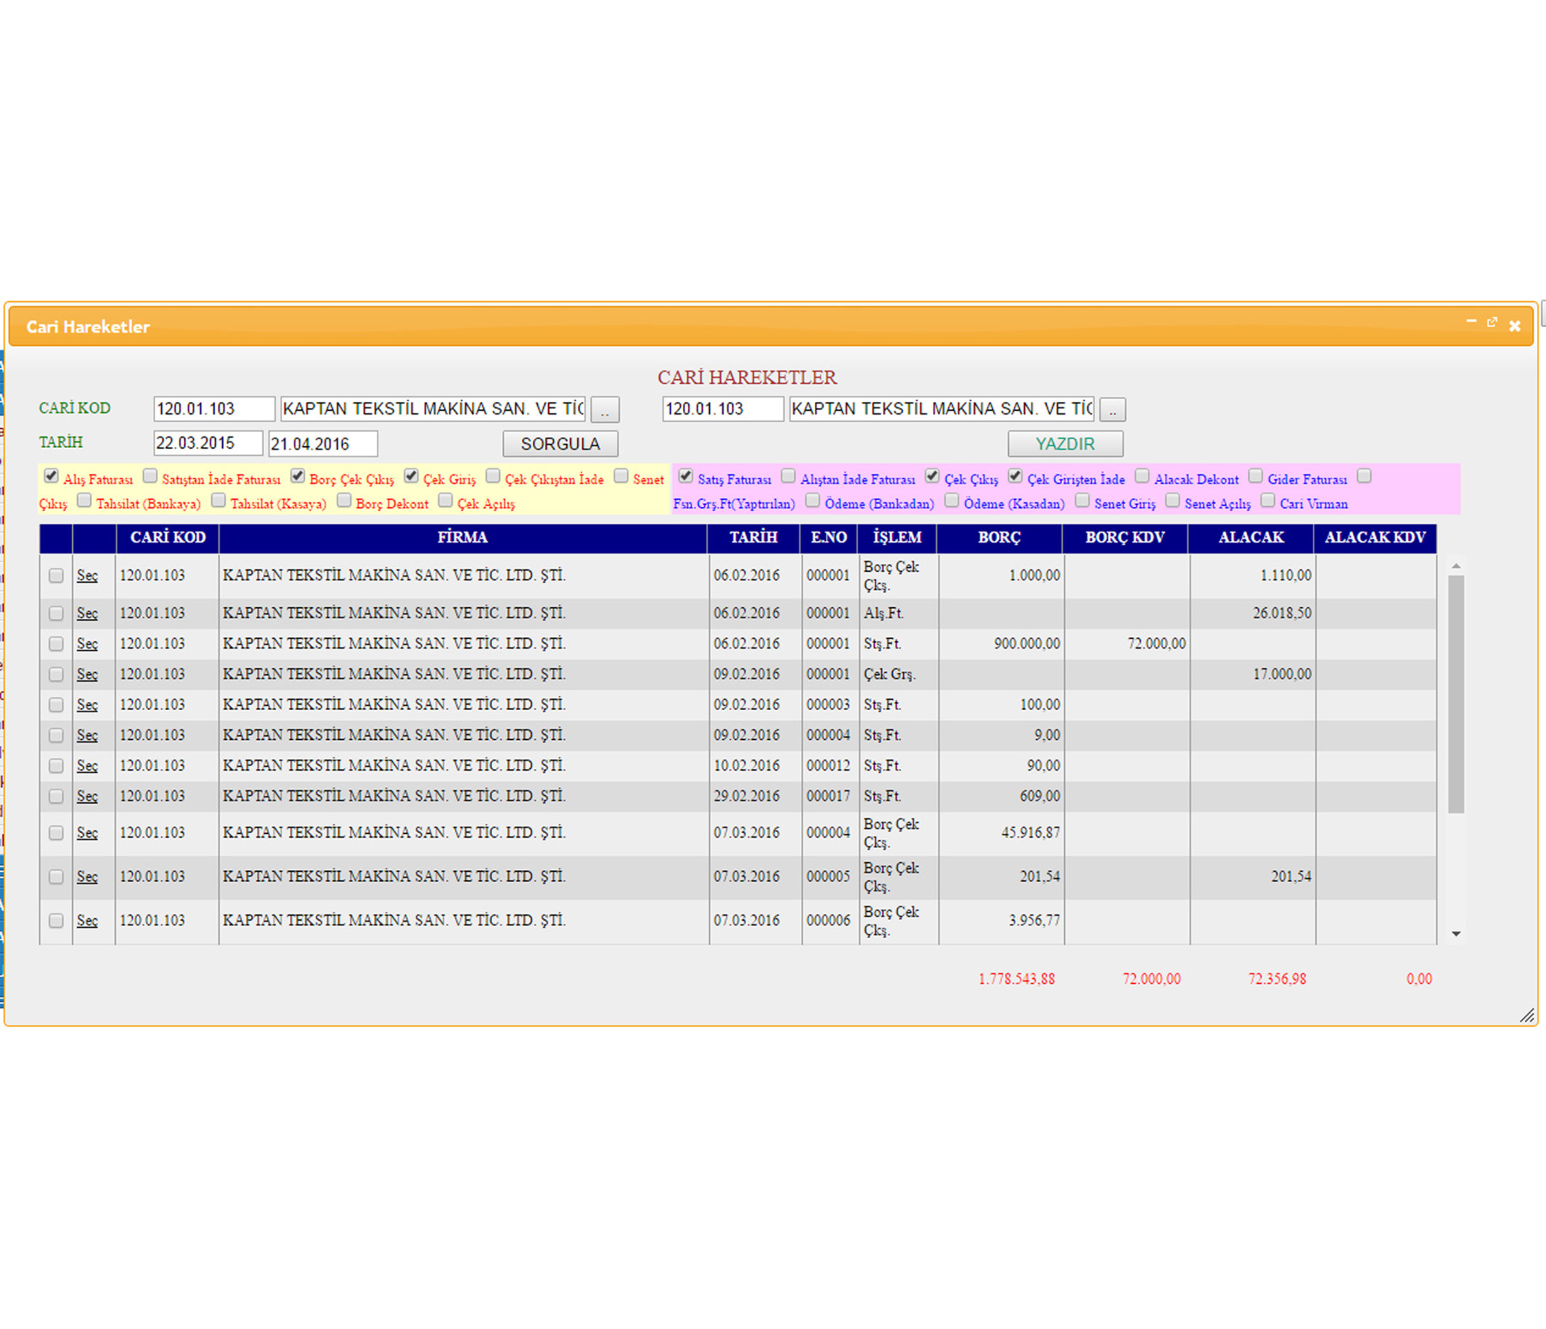Click the FİRMA column header
1546x1329 pixels.
[x=463, y=538]
